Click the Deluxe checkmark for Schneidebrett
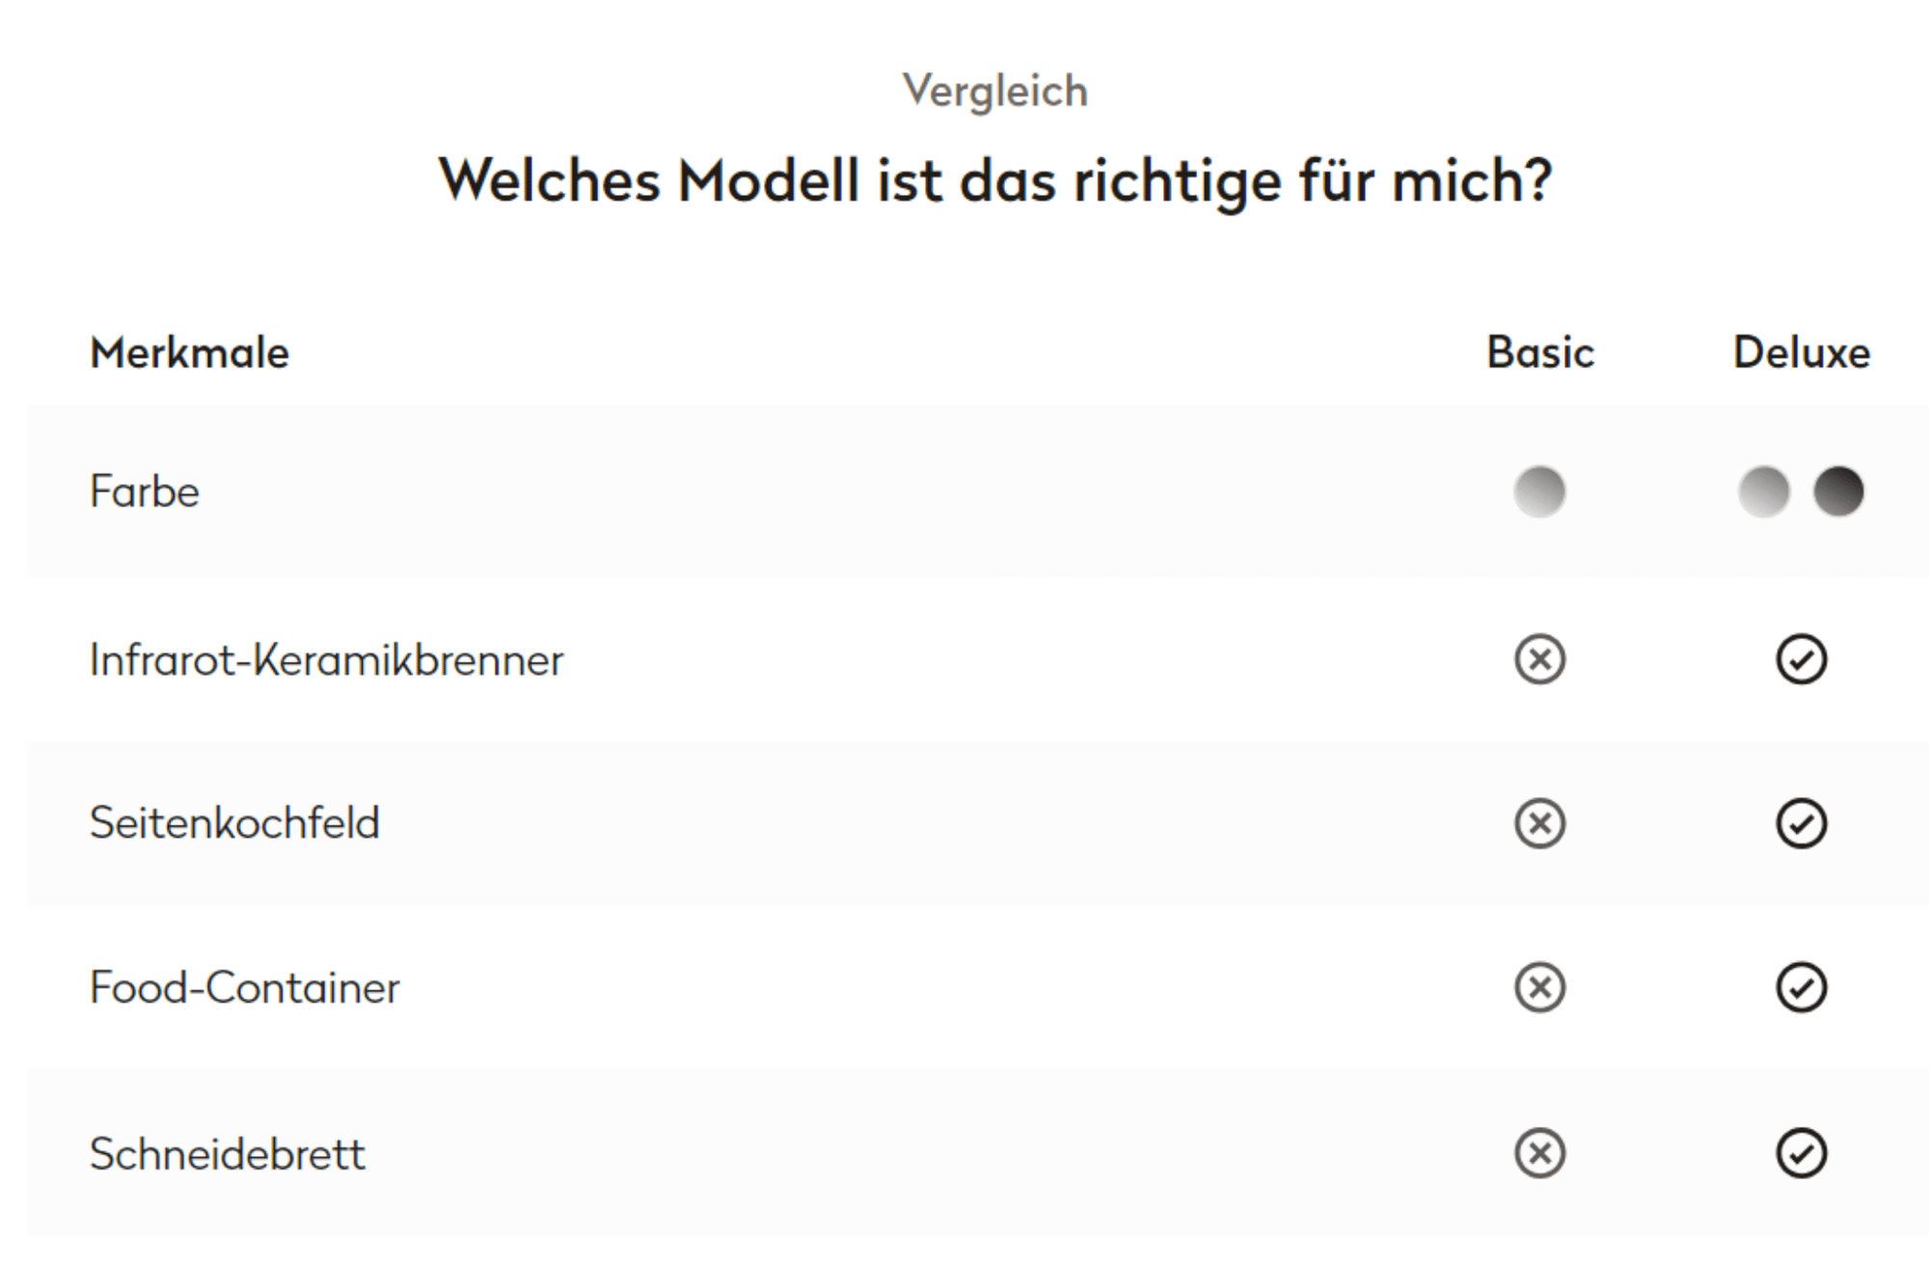This screenshot has width=1929, height=1285. tap(1801, 1153)
